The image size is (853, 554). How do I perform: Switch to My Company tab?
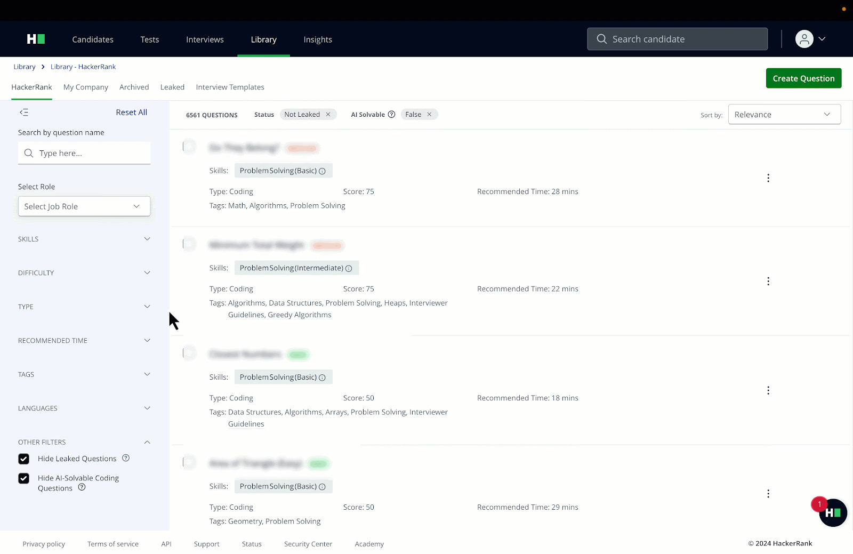(x=86, y=87)
